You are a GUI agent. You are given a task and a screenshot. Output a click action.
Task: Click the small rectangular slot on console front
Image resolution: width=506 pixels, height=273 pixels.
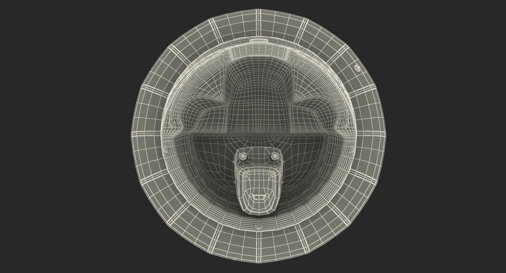coord(259,197)
